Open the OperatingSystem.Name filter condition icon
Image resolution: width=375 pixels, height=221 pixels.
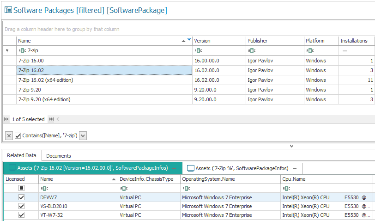[186, 189]
